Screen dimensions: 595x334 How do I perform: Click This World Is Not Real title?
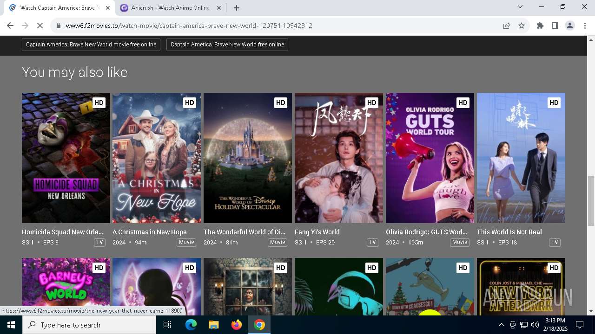[509, 232]
